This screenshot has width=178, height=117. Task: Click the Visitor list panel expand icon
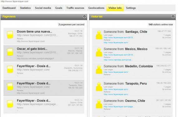[173, 17]
